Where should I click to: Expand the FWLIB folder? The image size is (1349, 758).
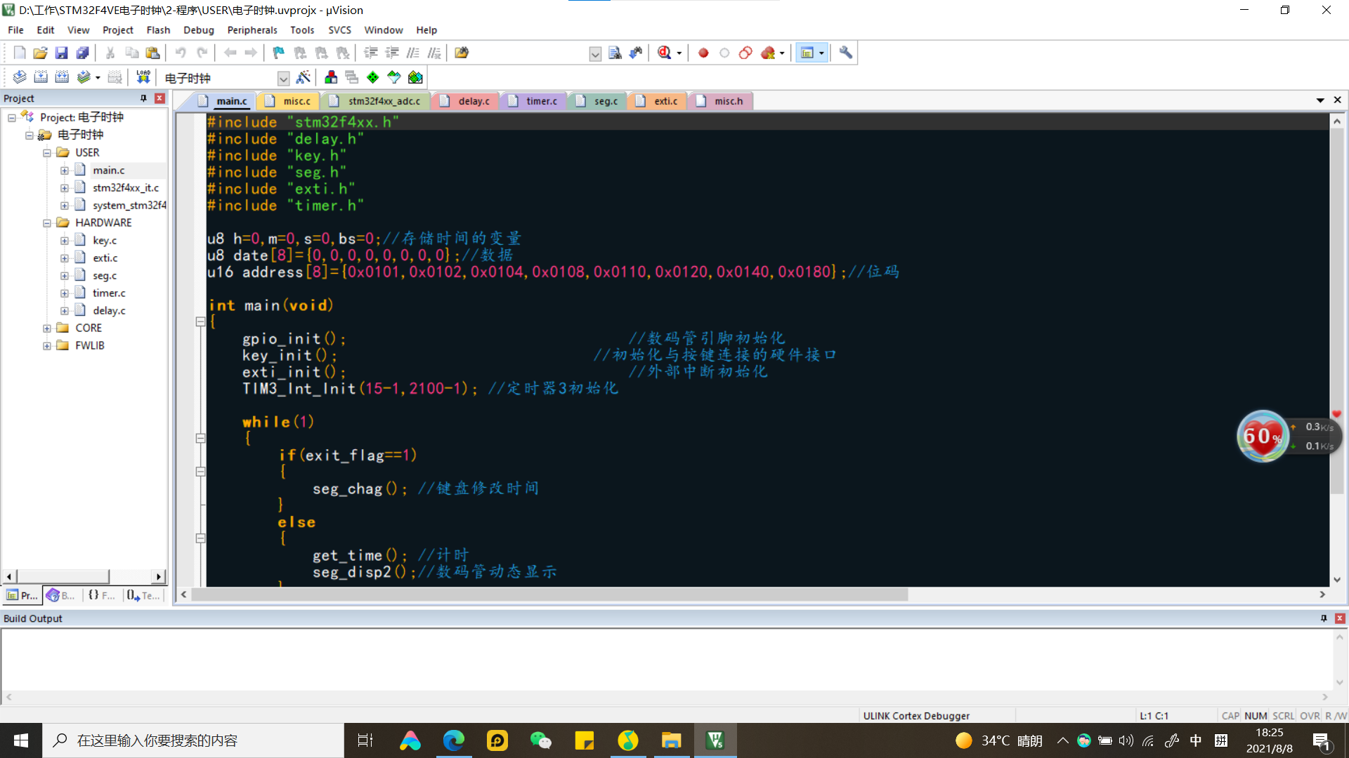[47, 346]
